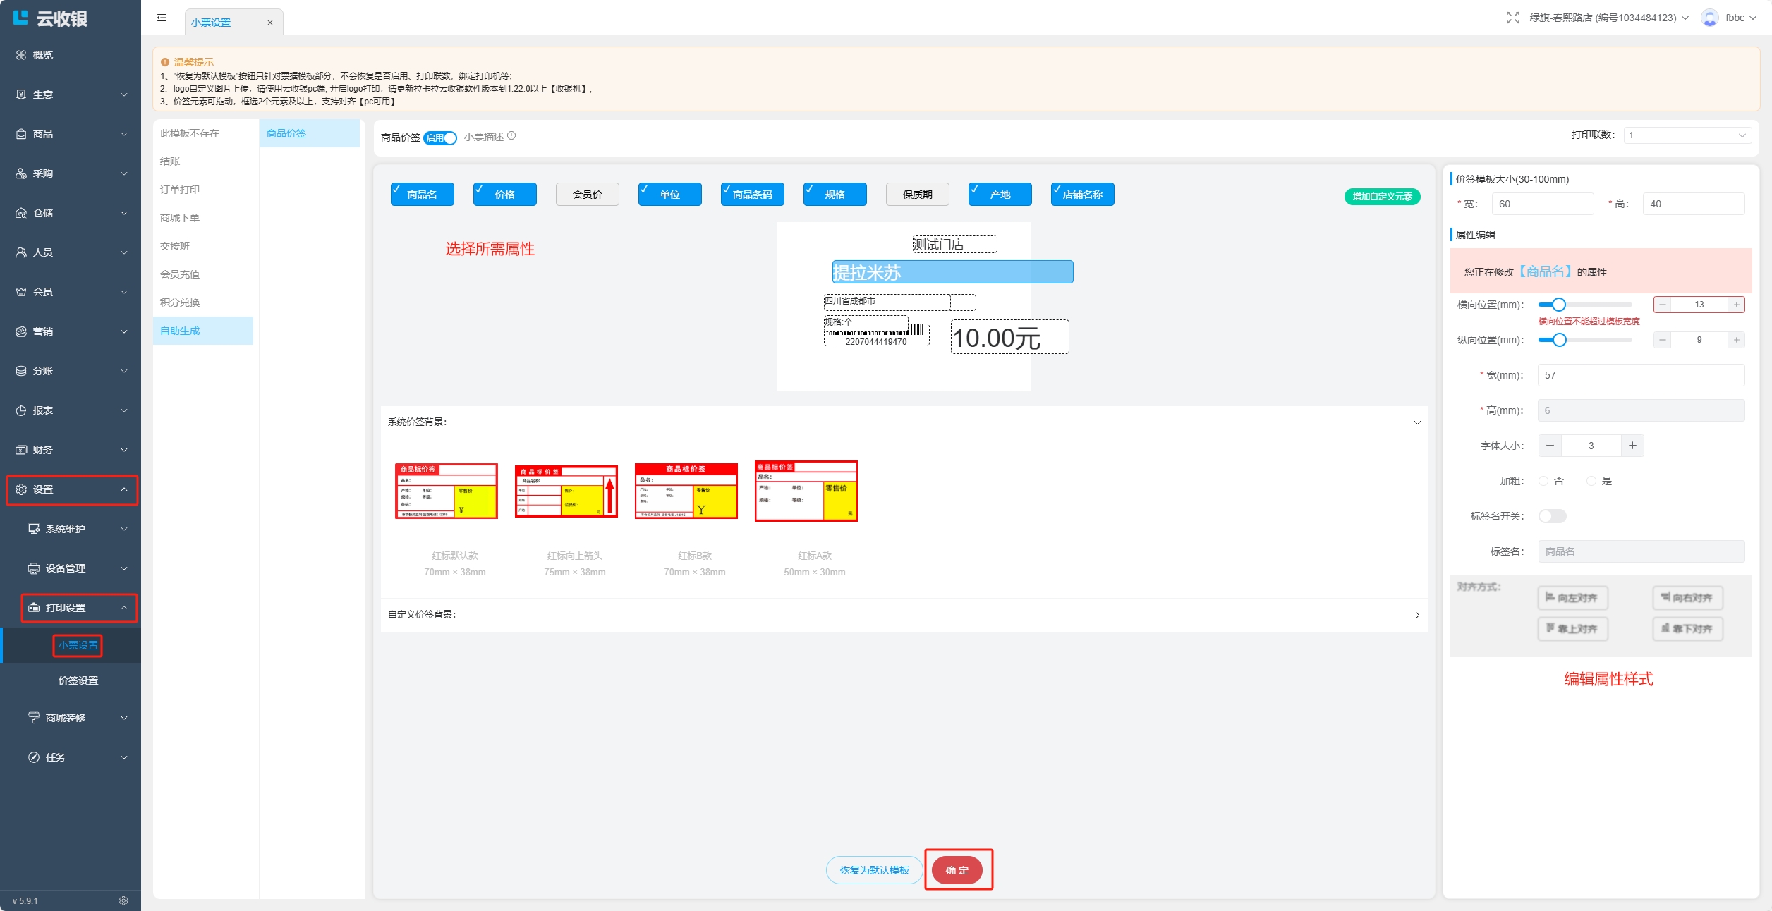
Task: Check the 会员价 attribute option
Action: [x=587, y=195]
